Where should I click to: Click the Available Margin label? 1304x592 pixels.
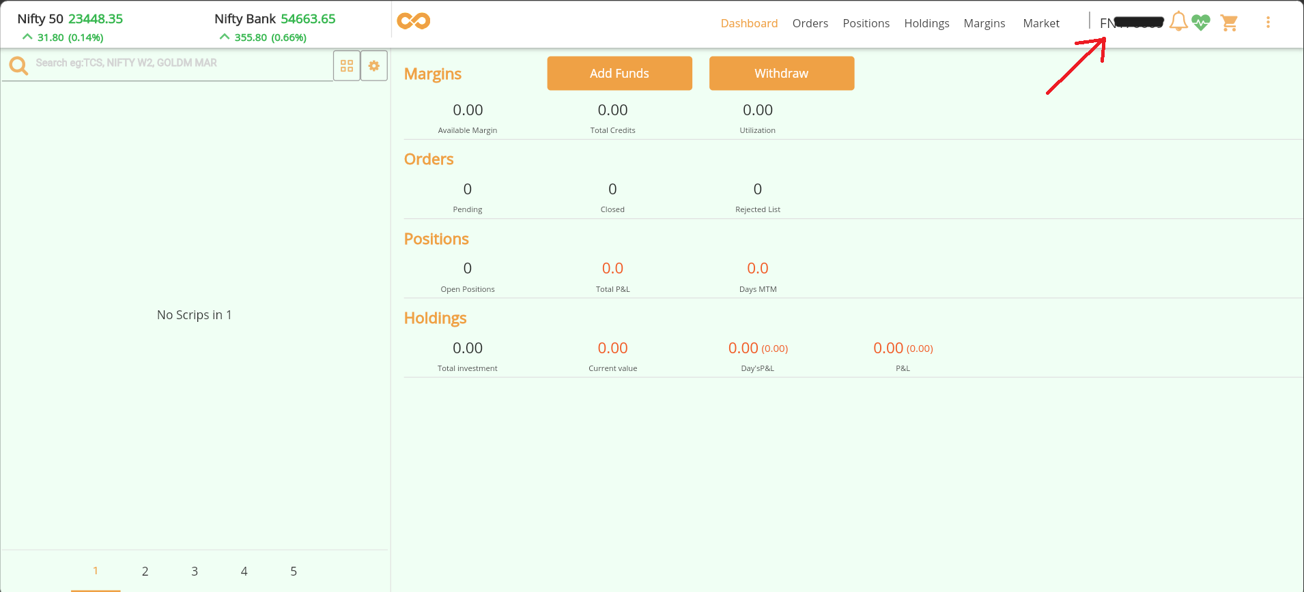468,130
